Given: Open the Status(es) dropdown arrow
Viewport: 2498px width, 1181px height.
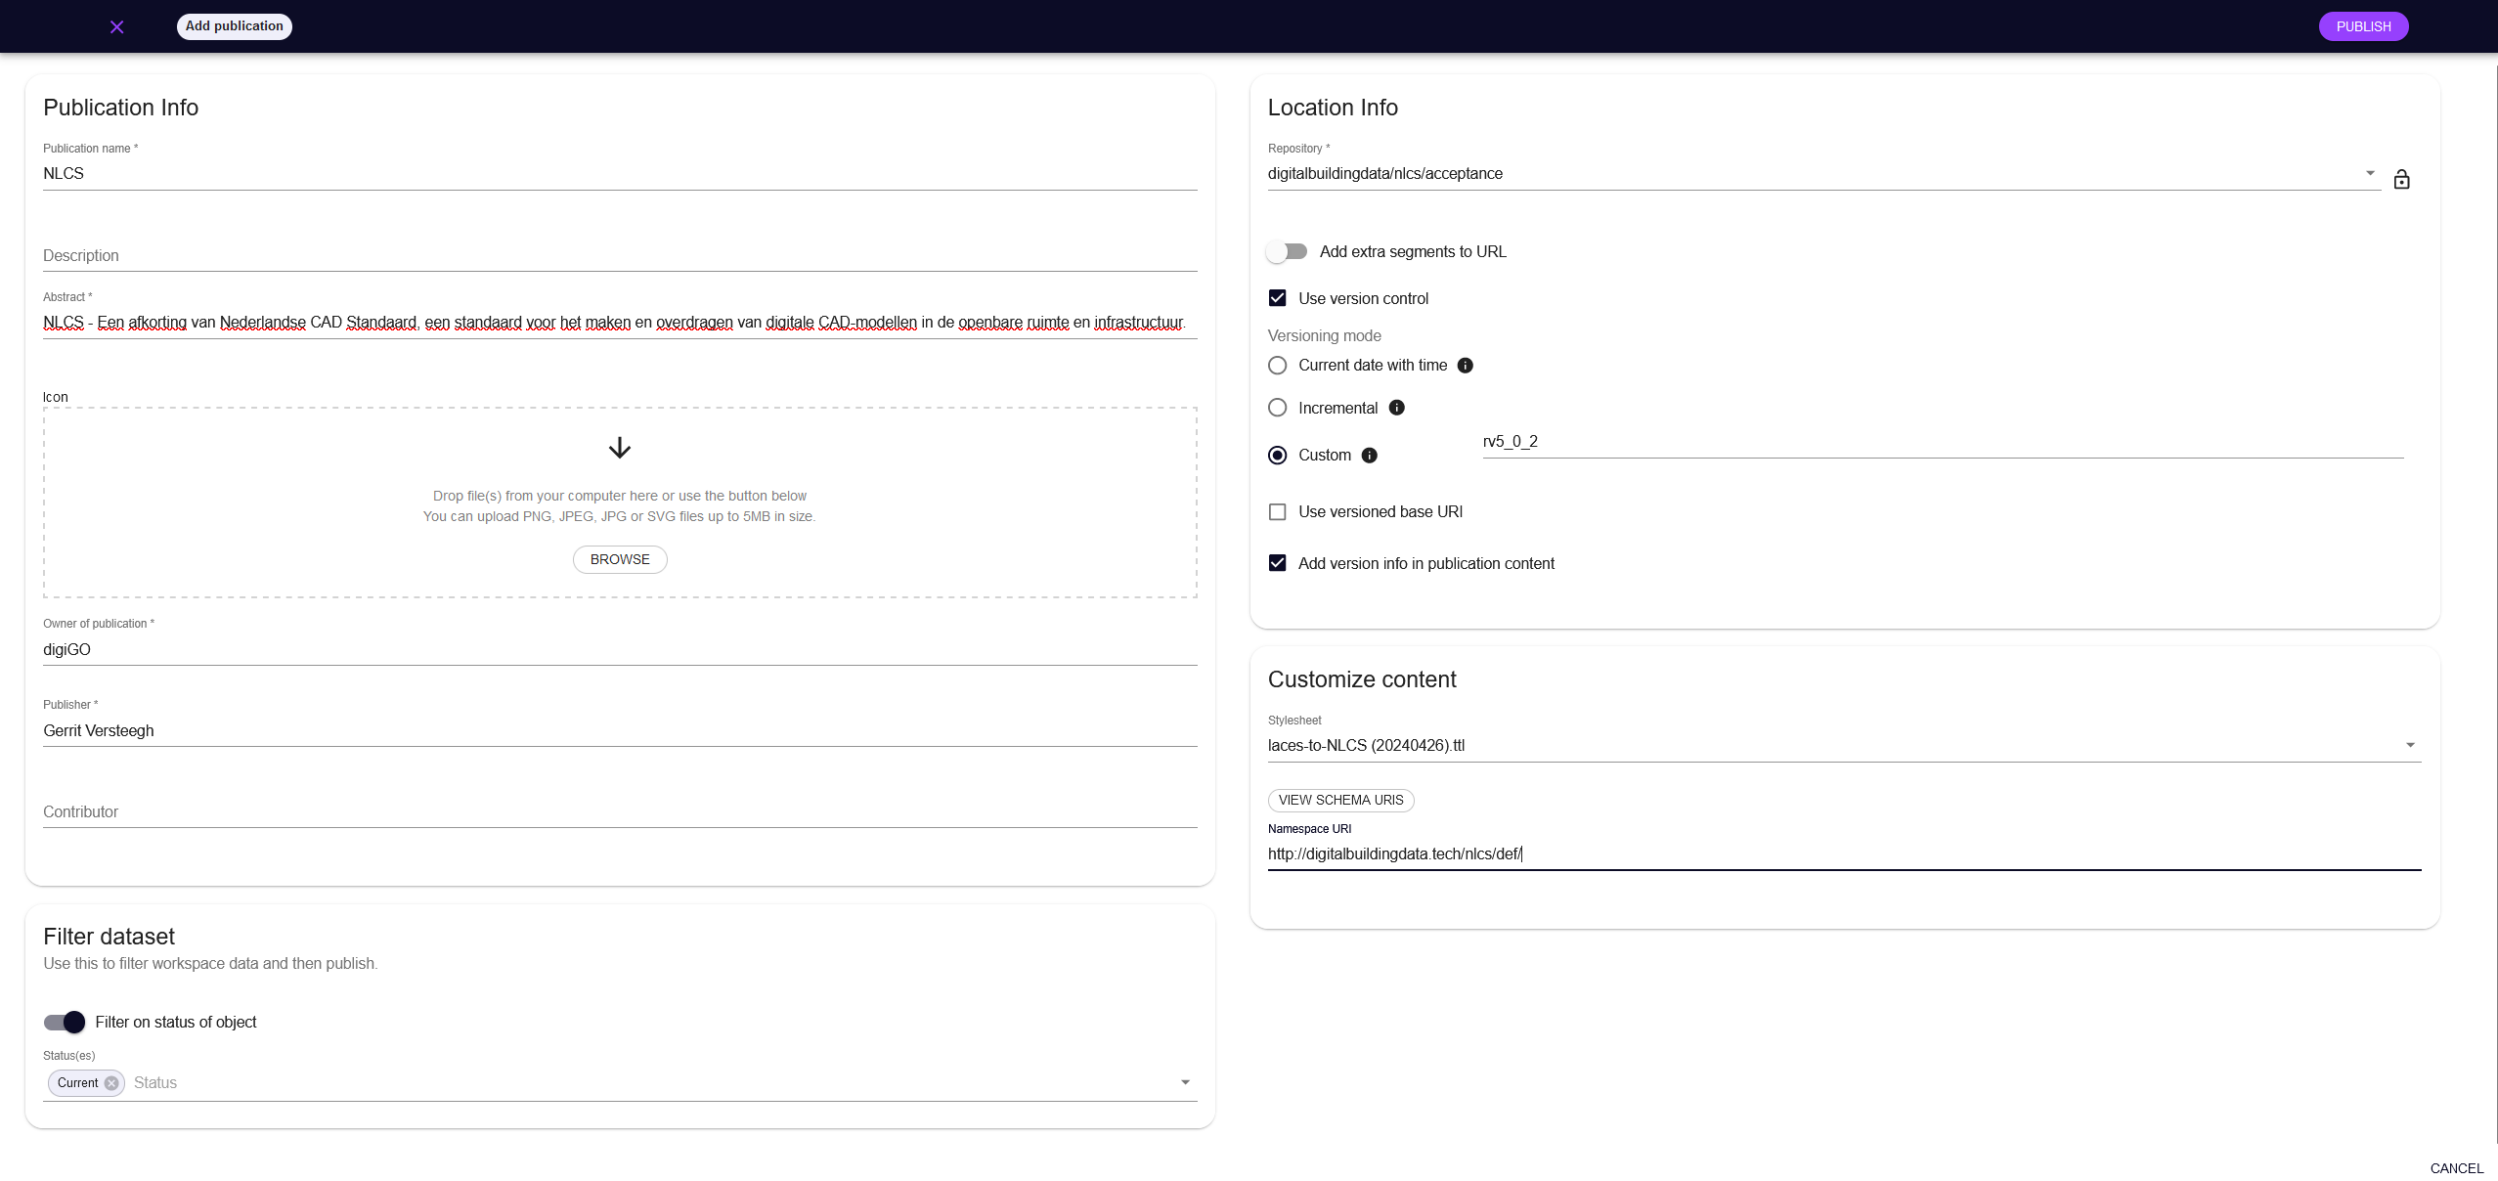Looking at the screenshot, I should pos(1185,1082).
